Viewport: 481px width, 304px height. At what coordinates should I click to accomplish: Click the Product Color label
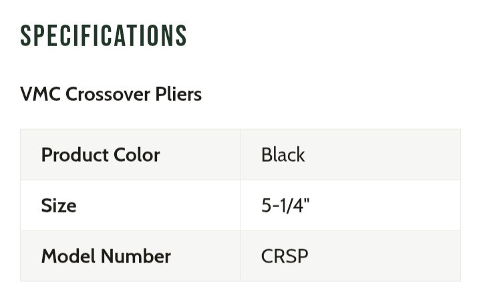click(x=101, y=154)
